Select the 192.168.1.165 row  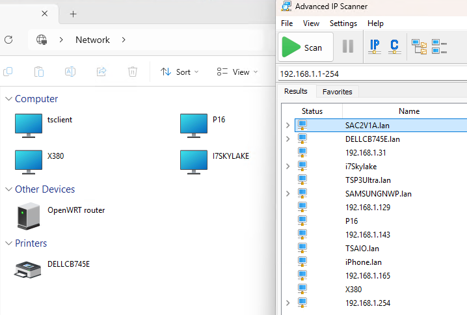click(381, 276)
